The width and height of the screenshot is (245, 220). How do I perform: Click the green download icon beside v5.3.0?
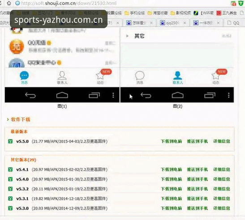click(10, 208)
